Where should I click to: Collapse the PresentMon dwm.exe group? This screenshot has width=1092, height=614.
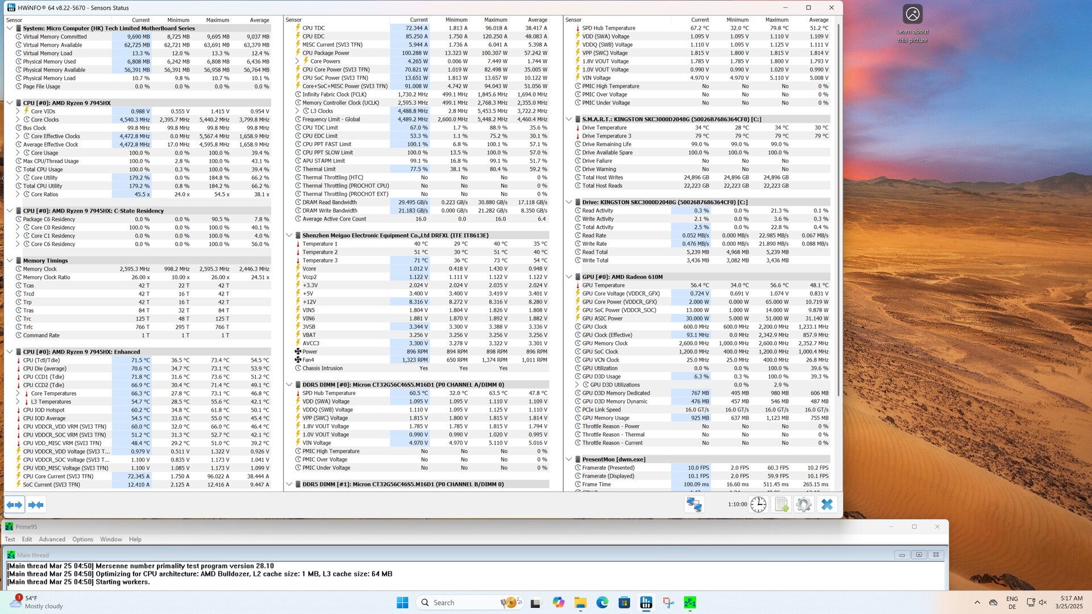[569, 459]
